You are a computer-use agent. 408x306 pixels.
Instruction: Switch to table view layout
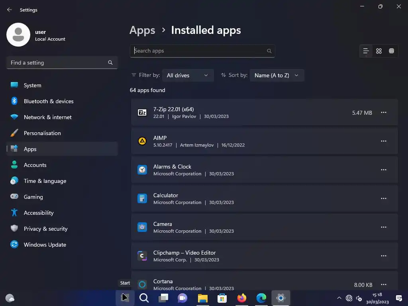point(391,51)
